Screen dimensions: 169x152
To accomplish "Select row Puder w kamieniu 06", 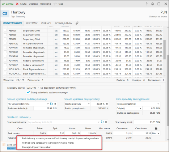I will pos(83,61).
